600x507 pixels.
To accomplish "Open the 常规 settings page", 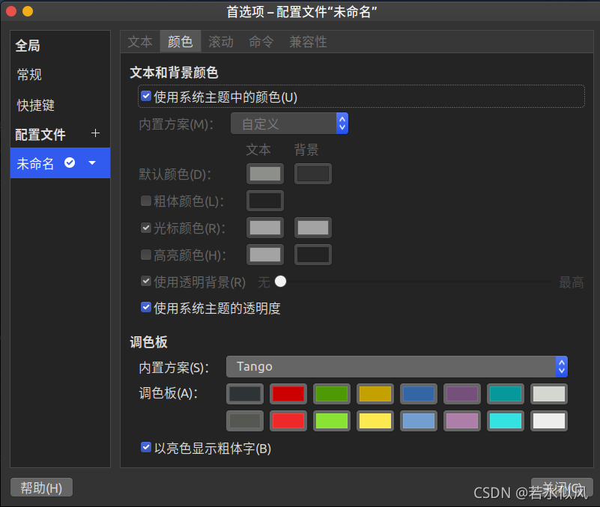I will [28, 75].
